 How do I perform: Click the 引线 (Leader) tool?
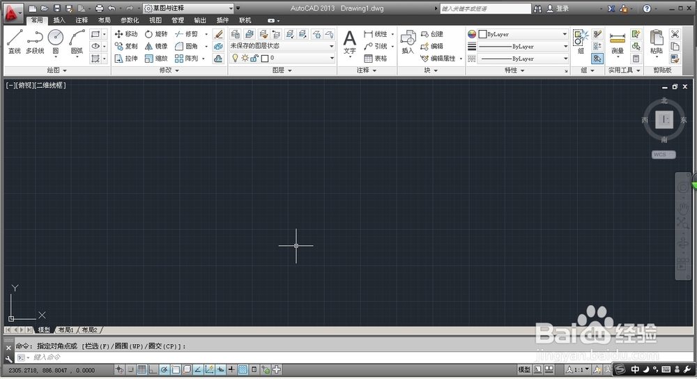click(376, 46)
